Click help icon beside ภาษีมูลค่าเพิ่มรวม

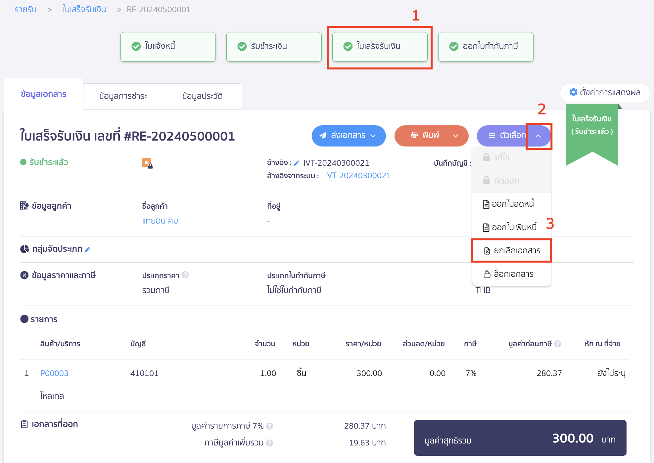[x=270, y=443]
